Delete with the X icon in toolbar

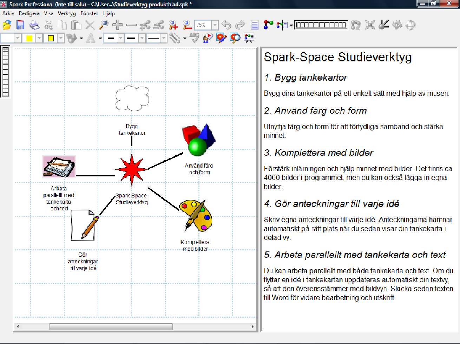click(x=90, y=25)
